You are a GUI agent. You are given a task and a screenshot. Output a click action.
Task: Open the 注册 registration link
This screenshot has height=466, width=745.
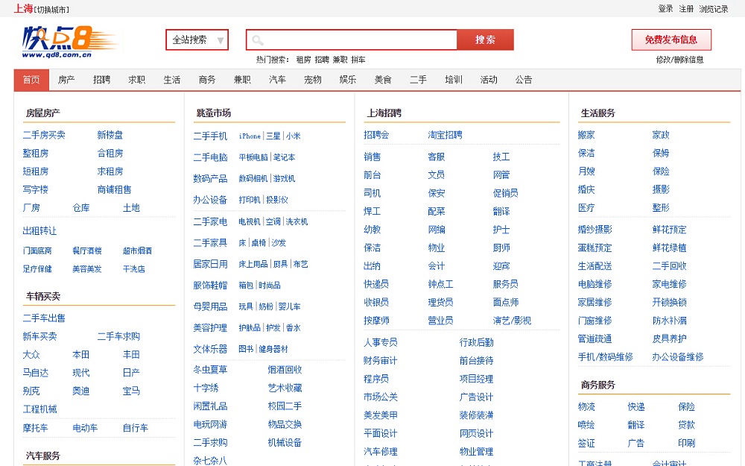(686, 9)
